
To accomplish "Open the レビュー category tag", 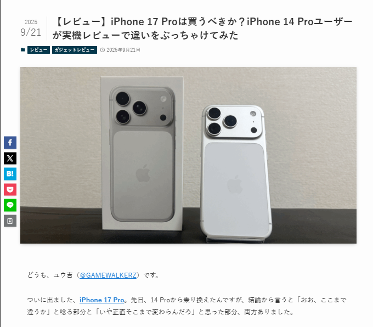I will tap(38, 50).
